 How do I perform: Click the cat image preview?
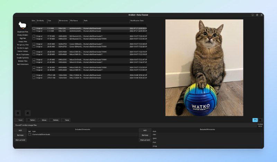204,68
